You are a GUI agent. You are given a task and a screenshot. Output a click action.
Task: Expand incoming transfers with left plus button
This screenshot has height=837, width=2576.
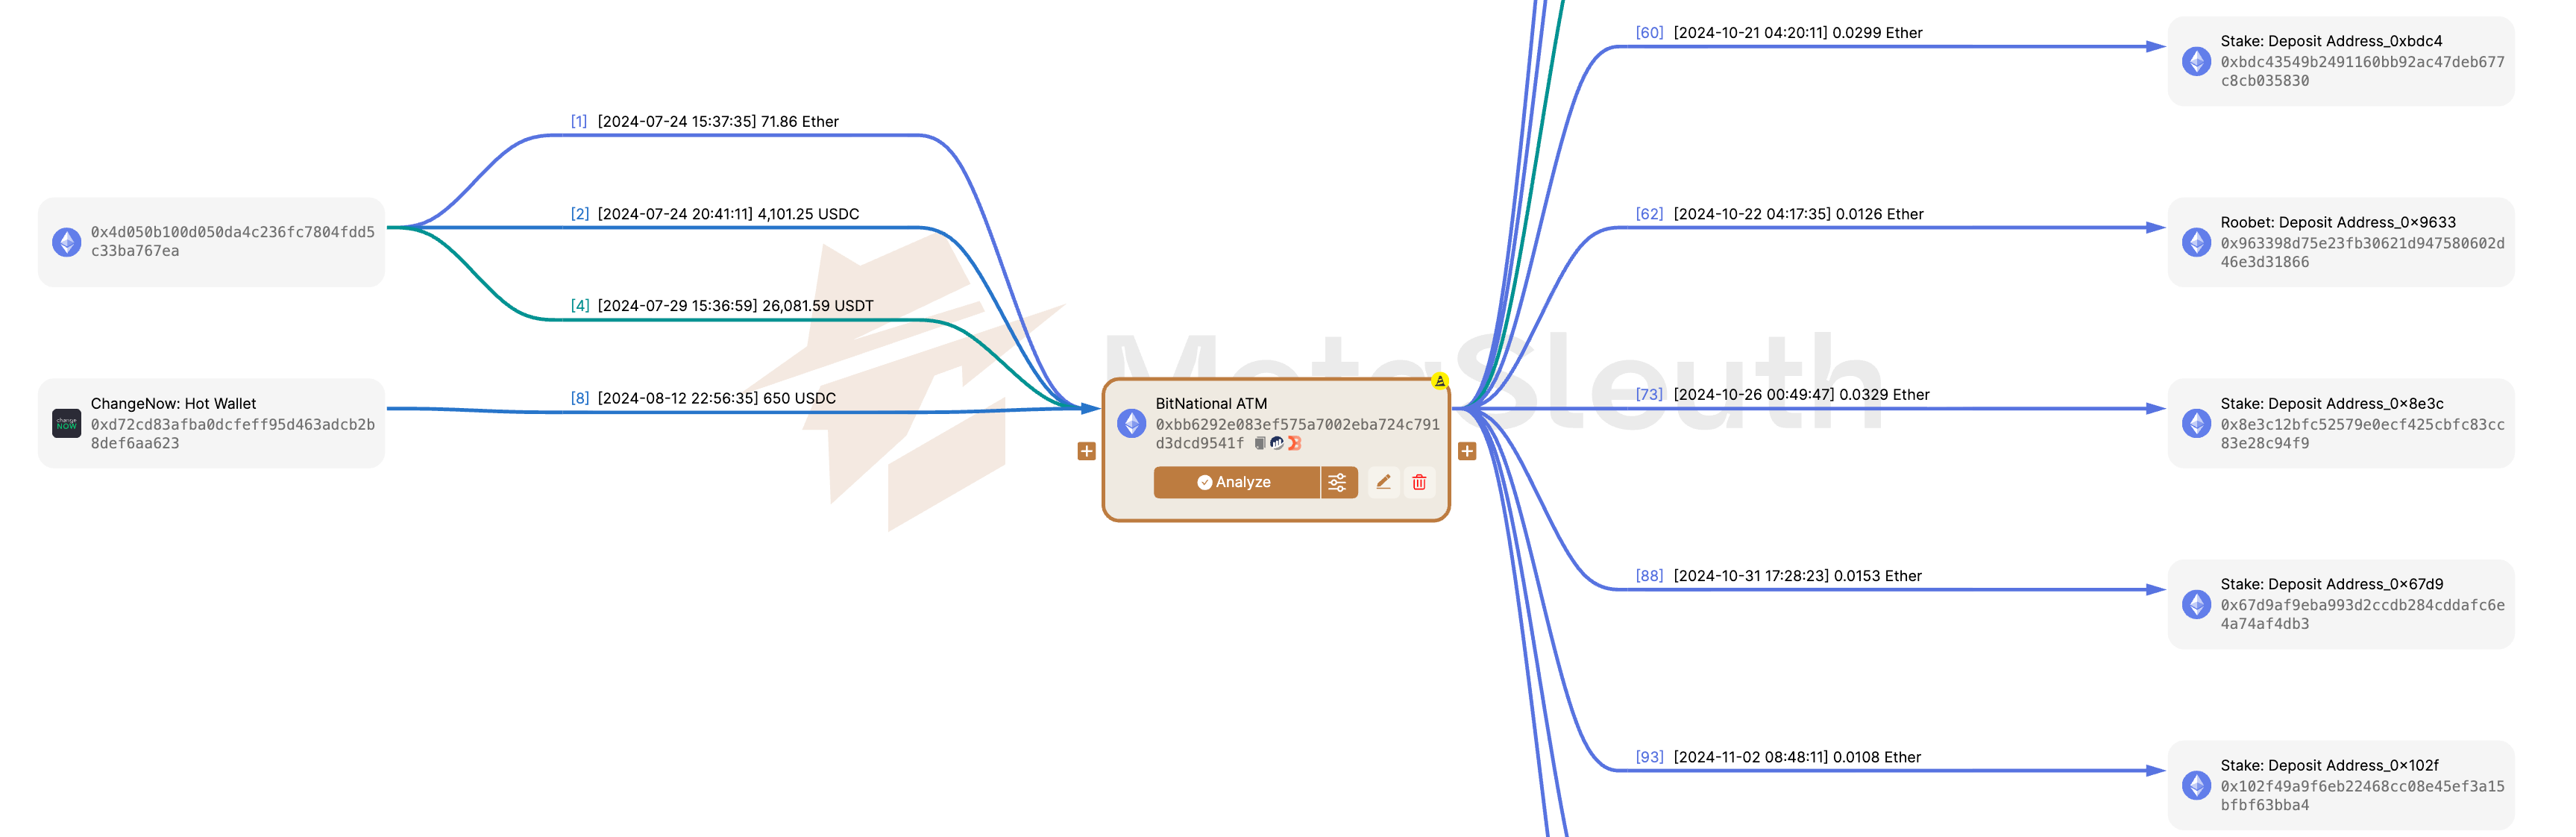(x=1086, y=451)
